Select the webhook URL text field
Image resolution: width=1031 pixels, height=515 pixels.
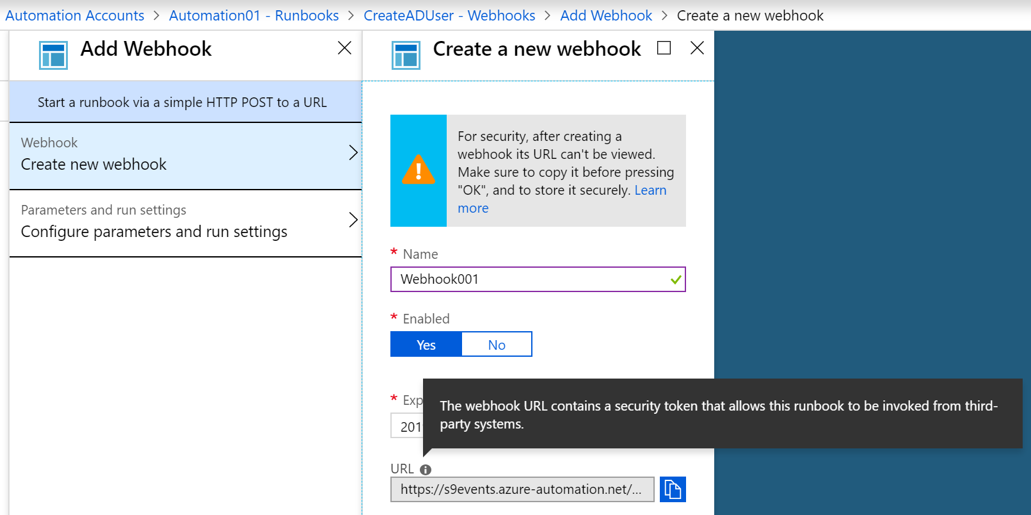[x=522, y=489]
